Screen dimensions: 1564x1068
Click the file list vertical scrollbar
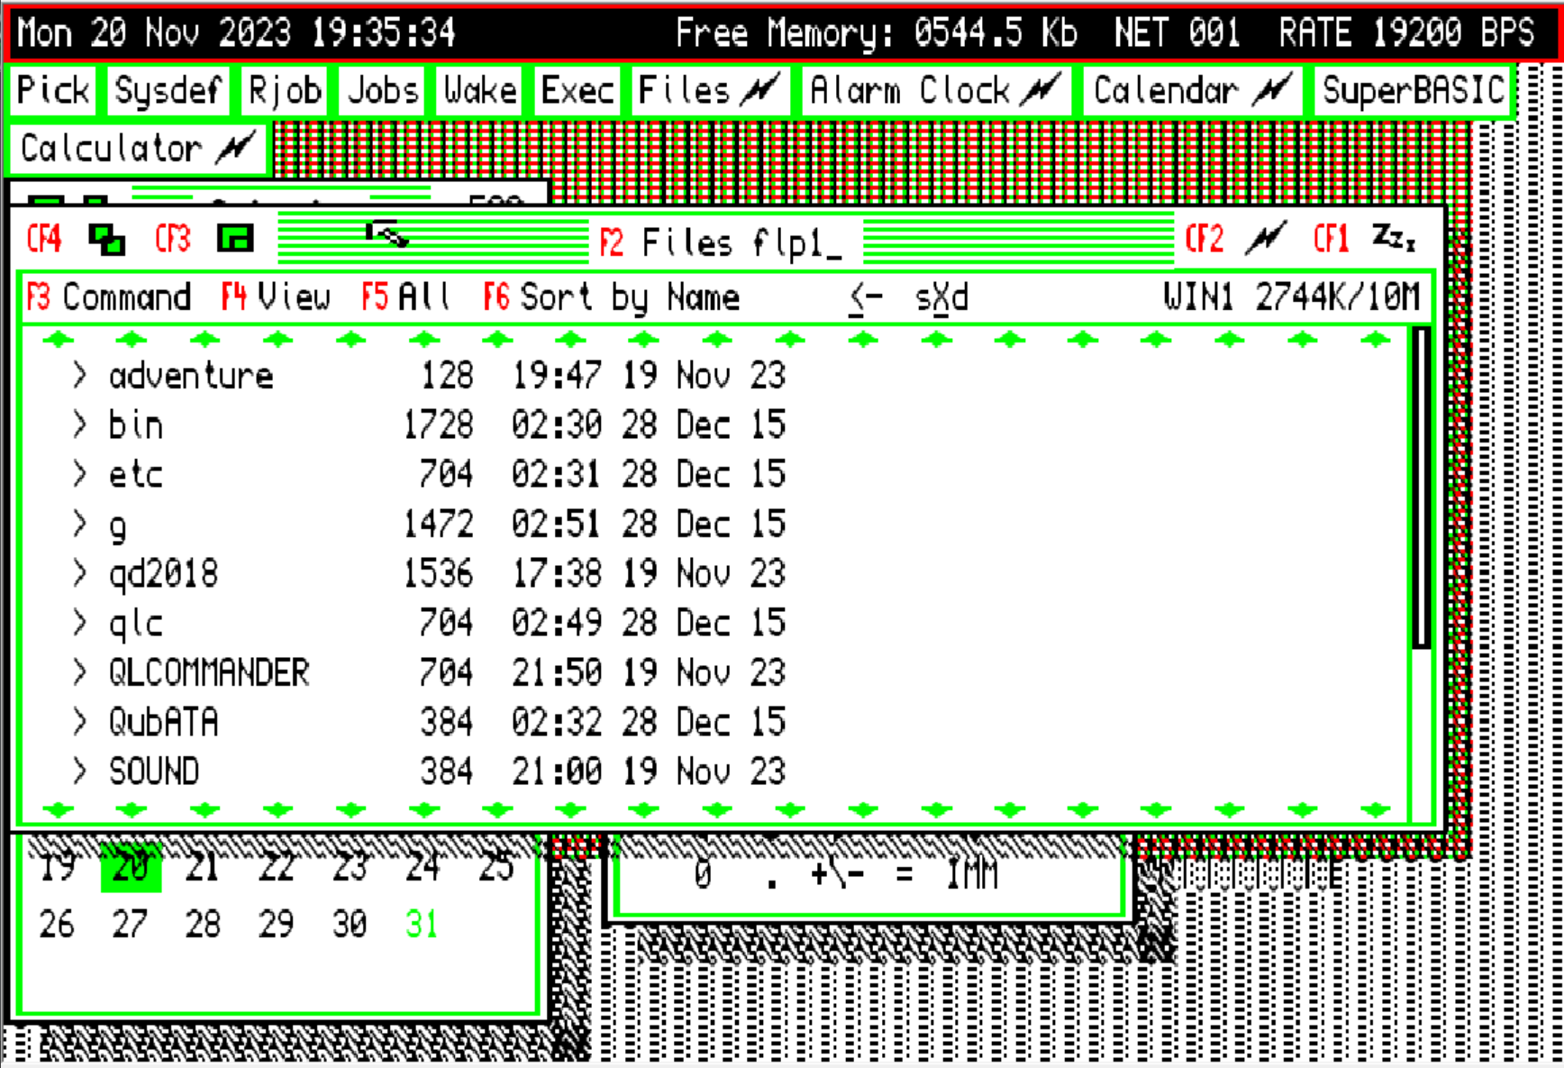click(1421, 487)
